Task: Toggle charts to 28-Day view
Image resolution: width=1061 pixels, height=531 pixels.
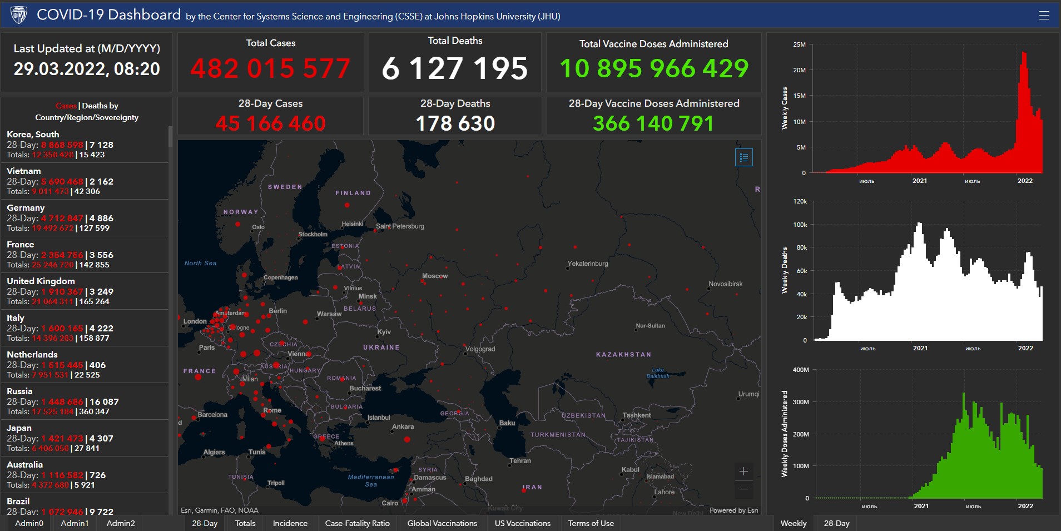Action: pos(836,523)
